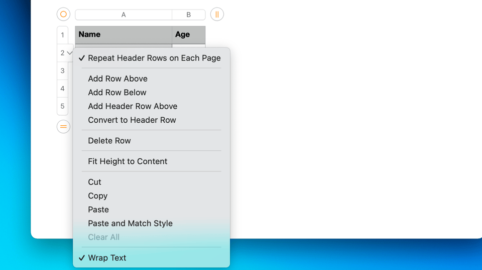Choose Delete Row from menu

tap(109, 141)
